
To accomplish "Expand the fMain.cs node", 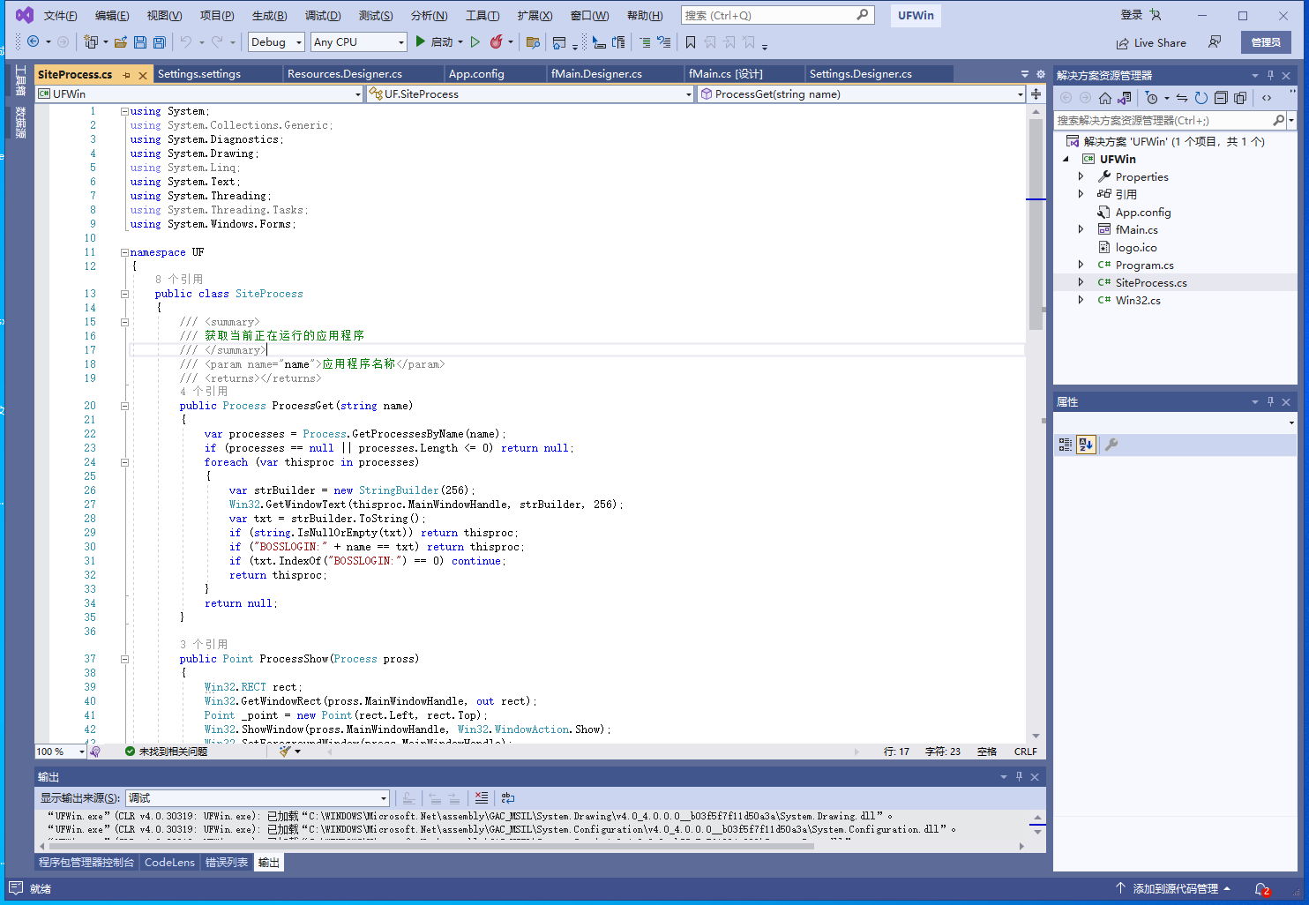I will pos(1081,229).
